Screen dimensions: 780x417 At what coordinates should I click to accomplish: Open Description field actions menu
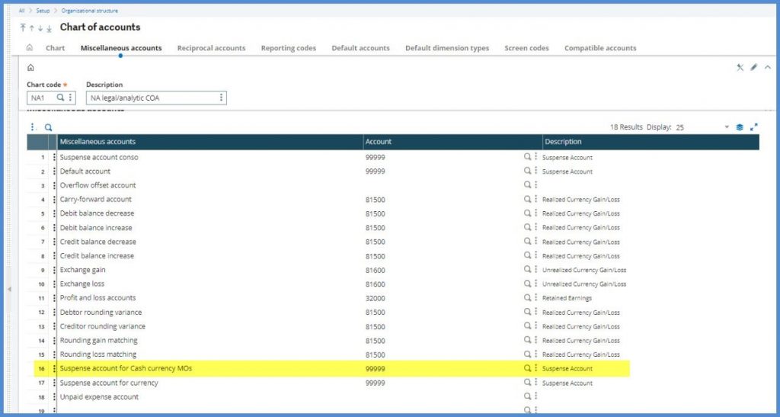click(222, 98)
